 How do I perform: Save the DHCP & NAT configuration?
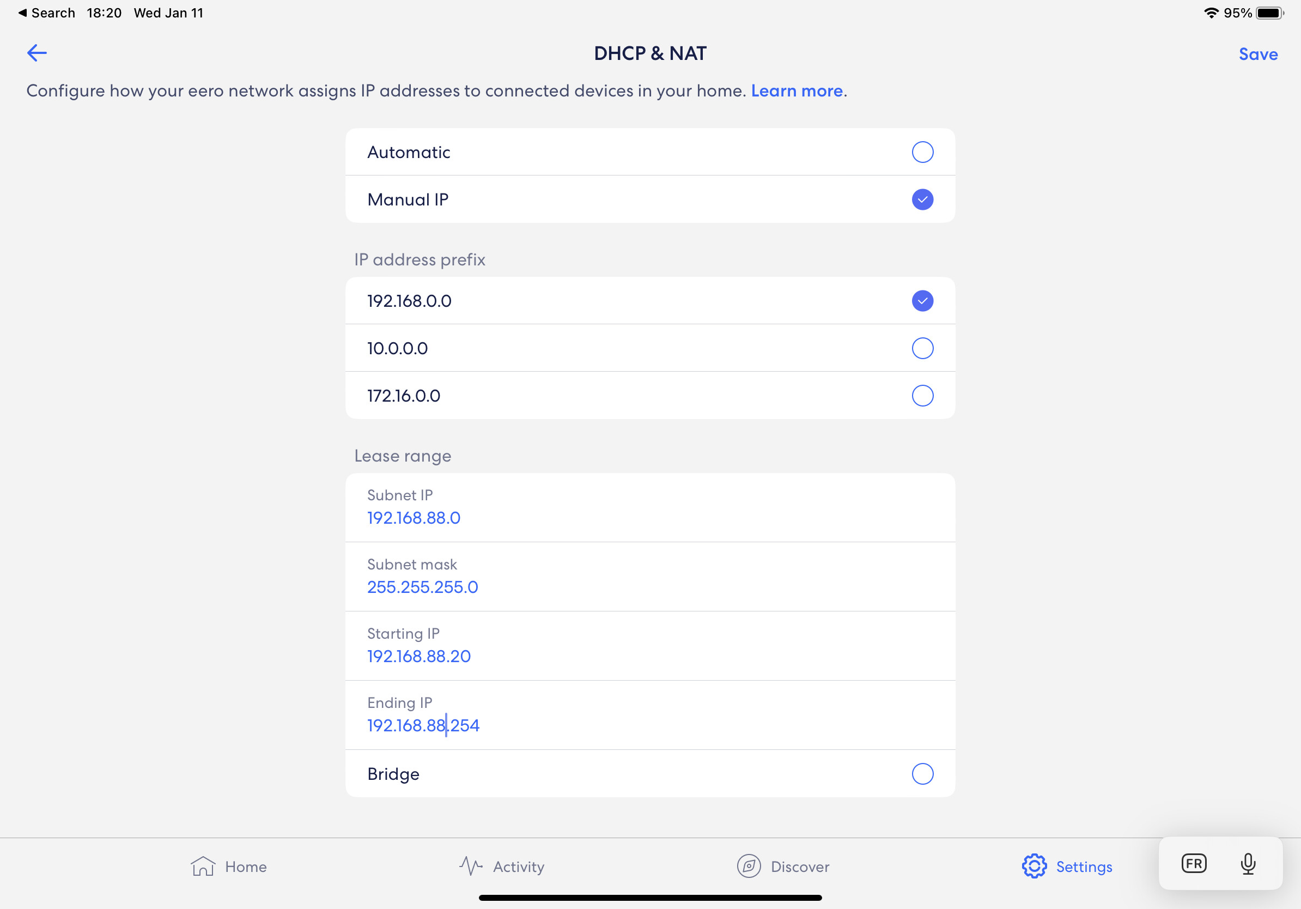[x=1257, y=54]
